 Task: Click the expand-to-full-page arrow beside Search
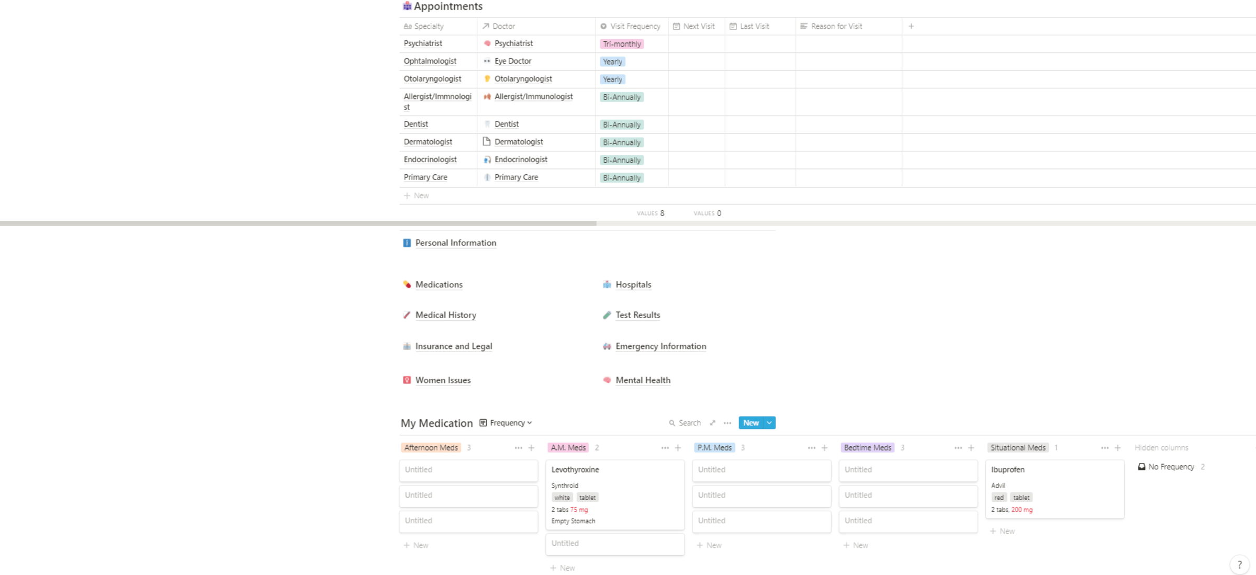(x=712, y=423)
